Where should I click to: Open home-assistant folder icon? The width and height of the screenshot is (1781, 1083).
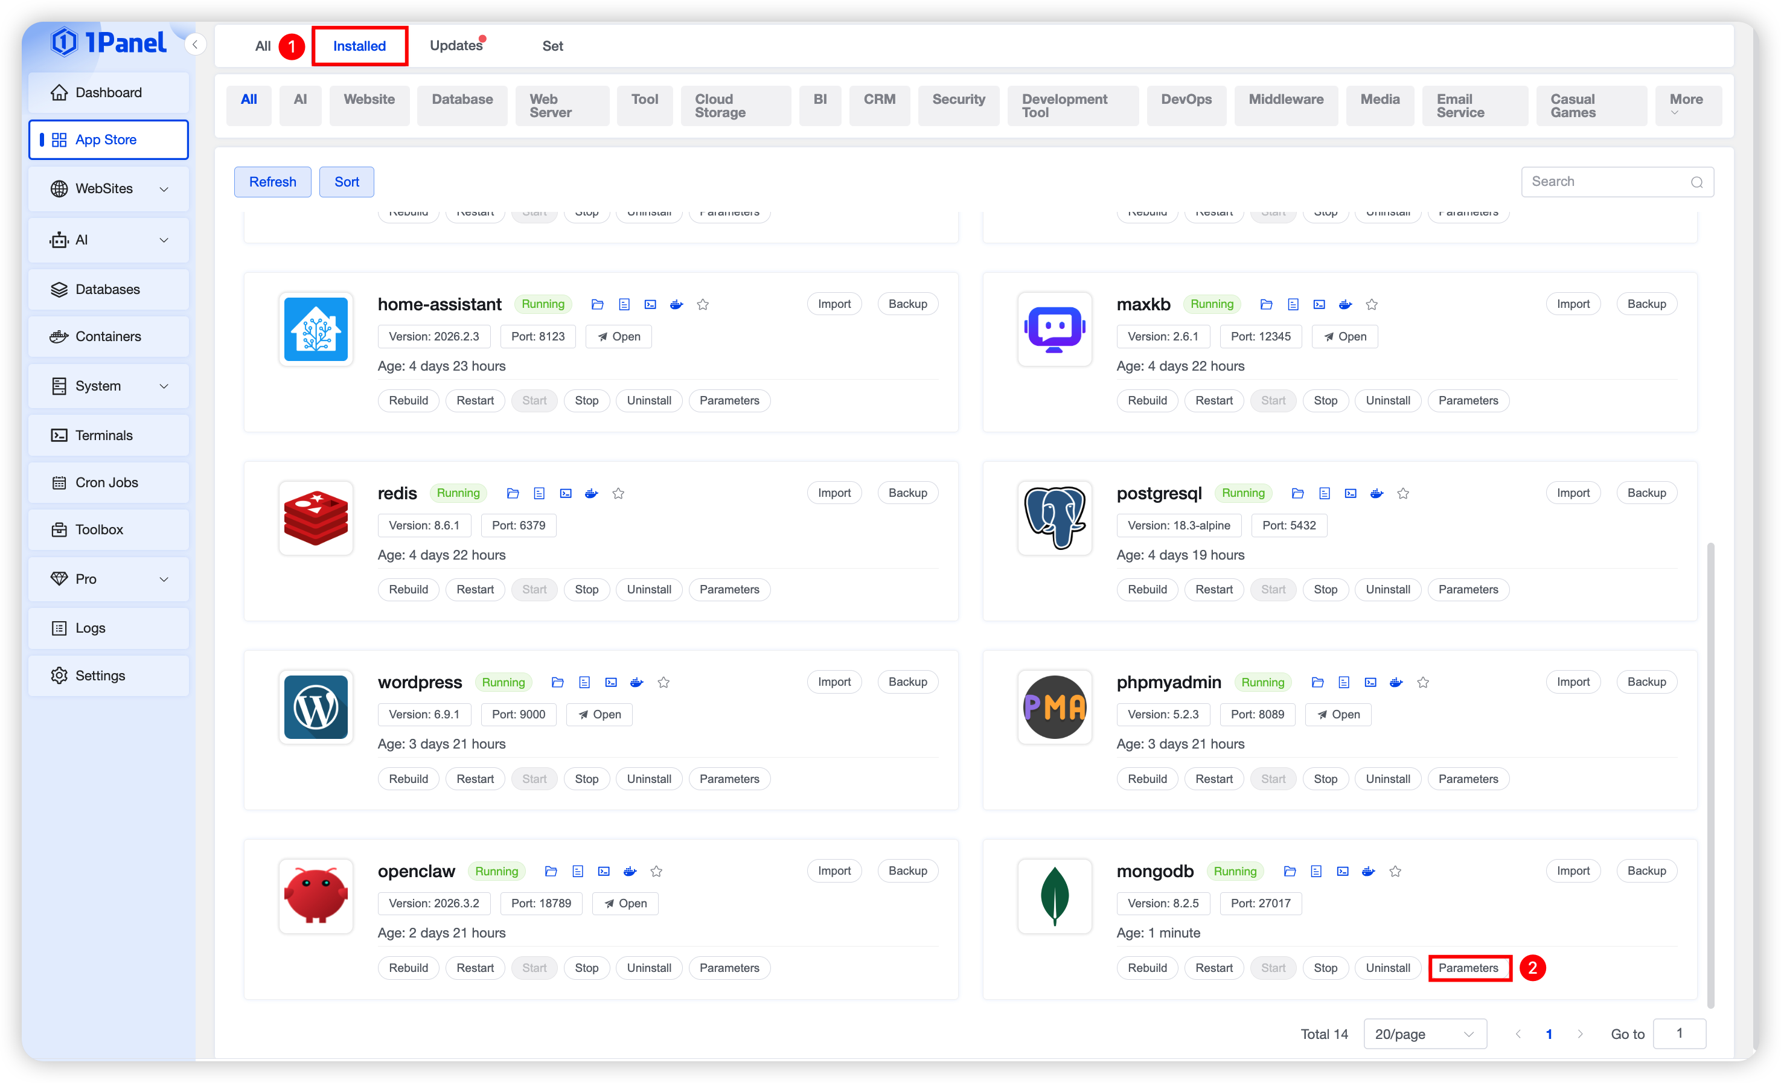pos(597,304)
